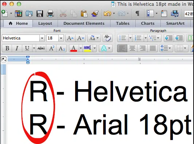Image resolution: width=194 pixels, height=144 pixels.
Task: Toggle Italic formatting
Action: pyautogui.click(x=17, y=48)
